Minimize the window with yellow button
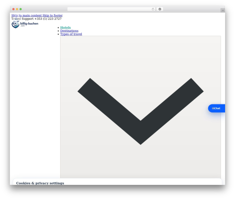 click(x=17, y=9)
